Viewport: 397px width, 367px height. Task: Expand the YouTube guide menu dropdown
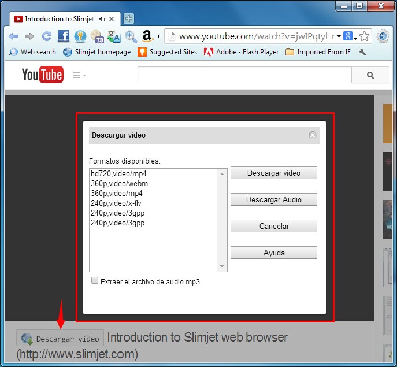[79, 75]
